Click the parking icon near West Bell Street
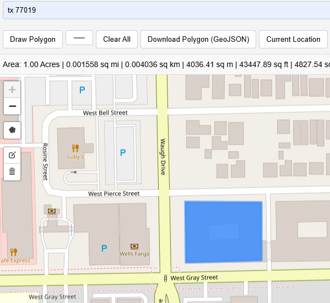330x303 pixels. (x=82, y=90)
